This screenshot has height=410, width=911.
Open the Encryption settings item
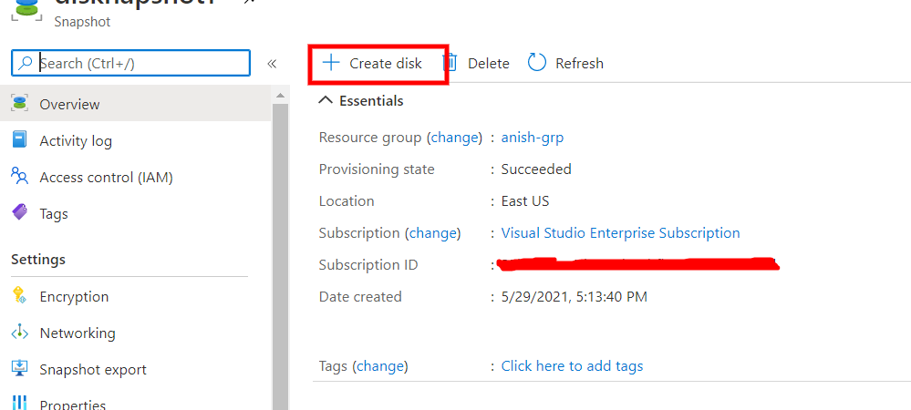(x=135, y=296)
